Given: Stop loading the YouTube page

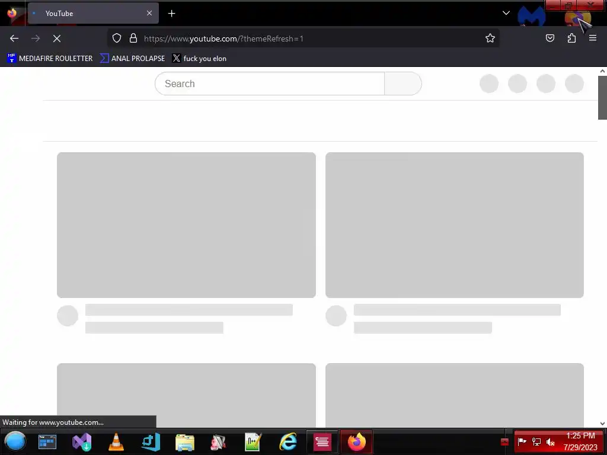Looking at the screenshot, I should coord(57,39).
